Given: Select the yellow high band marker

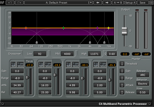Looking at the screenshot, I should coord(108,28).
